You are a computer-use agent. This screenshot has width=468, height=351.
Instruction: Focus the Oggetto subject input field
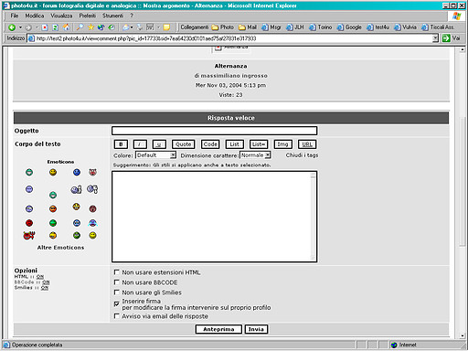pyautogui.click(x=214, y=131)
